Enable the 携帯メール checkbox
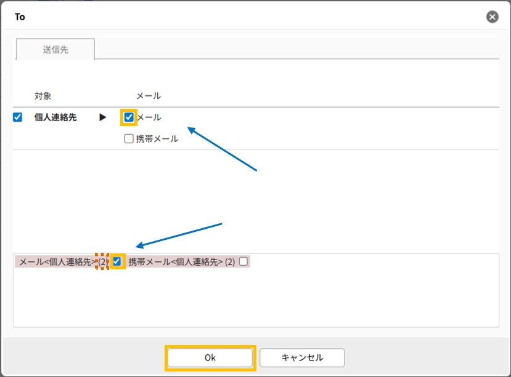The width and height of the screenshot is (511, 377). [129, 139]
